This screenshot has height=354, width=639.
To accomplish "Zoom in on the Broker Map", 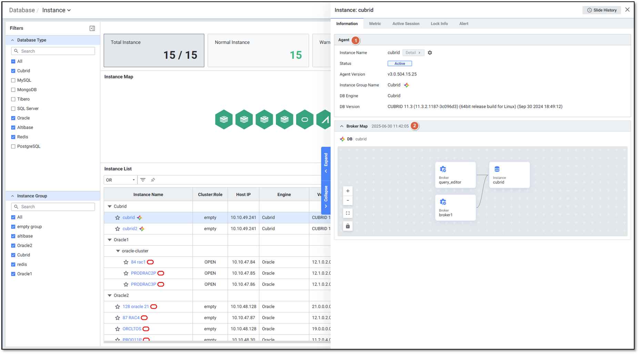I will 348,191.
